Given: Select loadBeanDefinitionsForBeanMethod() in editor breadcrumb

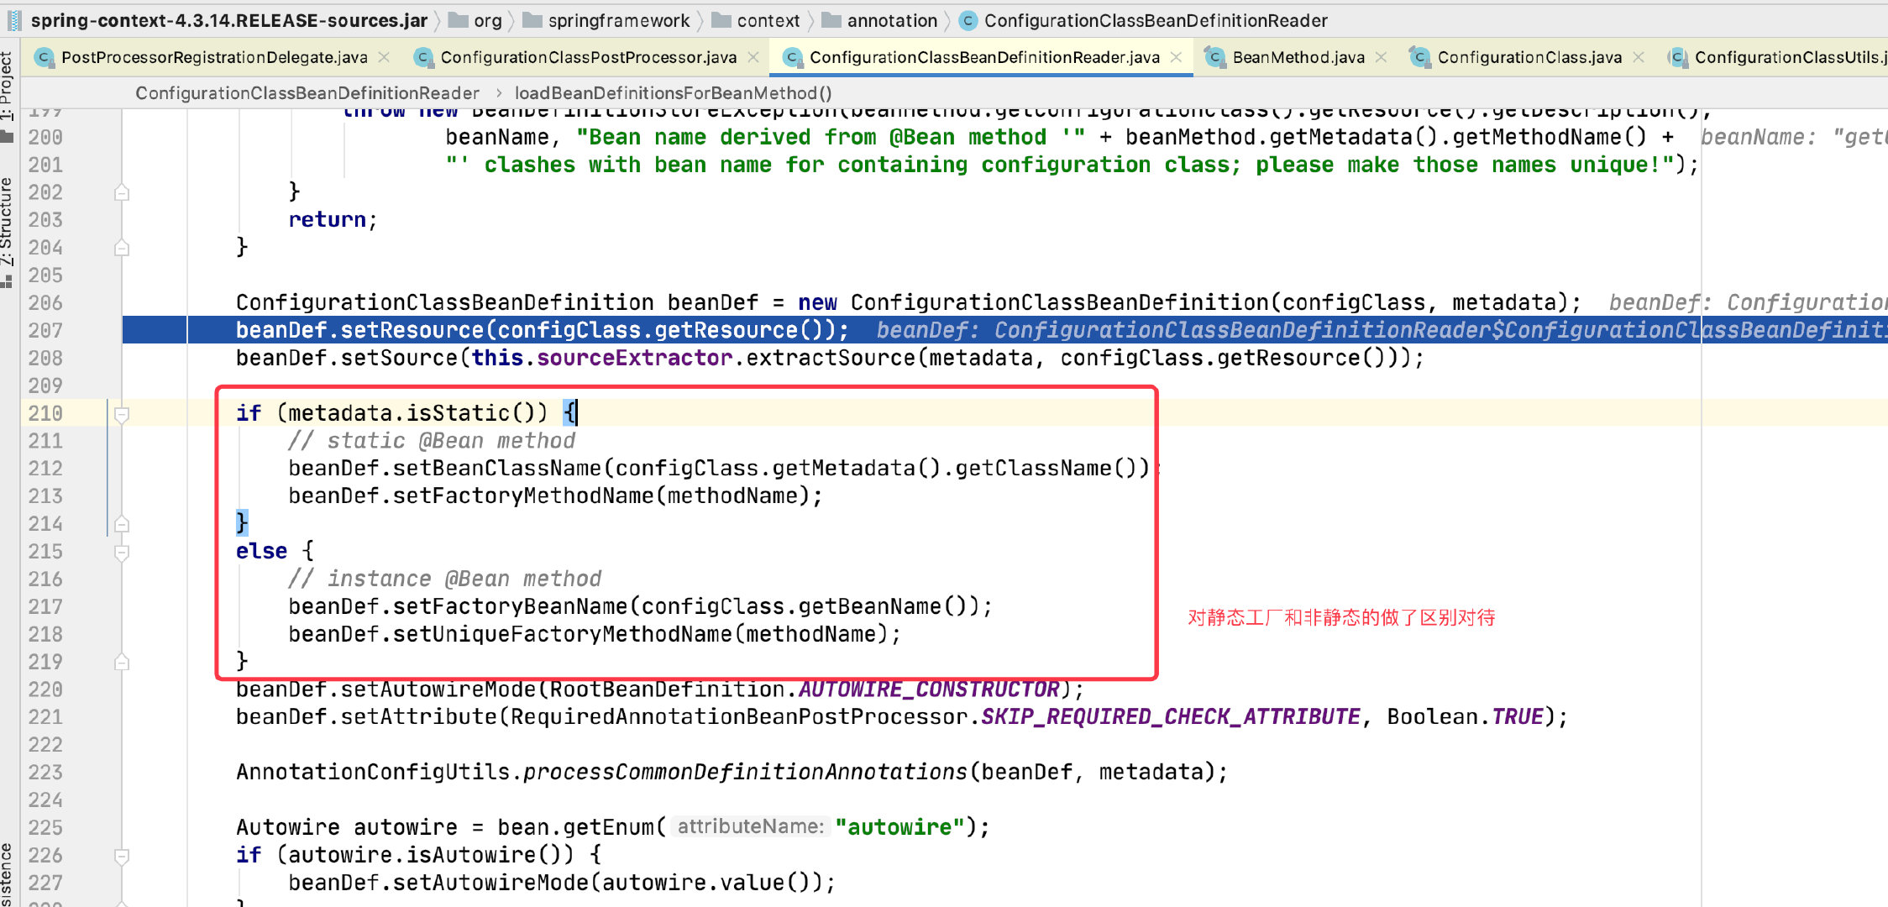Looking at the screenshot, I should click(x=673, y=92).
